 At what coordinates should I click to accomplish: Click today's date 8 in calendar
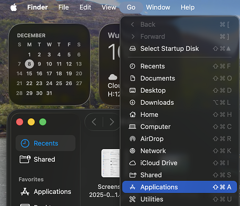pyautogui.click(x=29, y=64)
